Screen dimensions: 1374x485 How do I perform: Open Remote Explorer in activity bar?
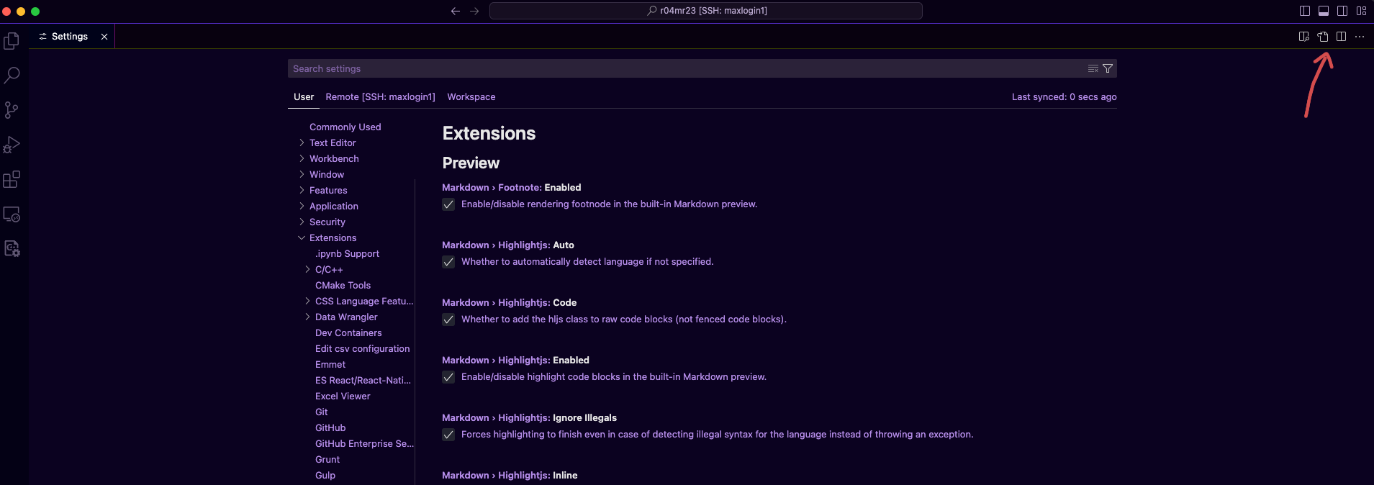click(x=12, y=214)
